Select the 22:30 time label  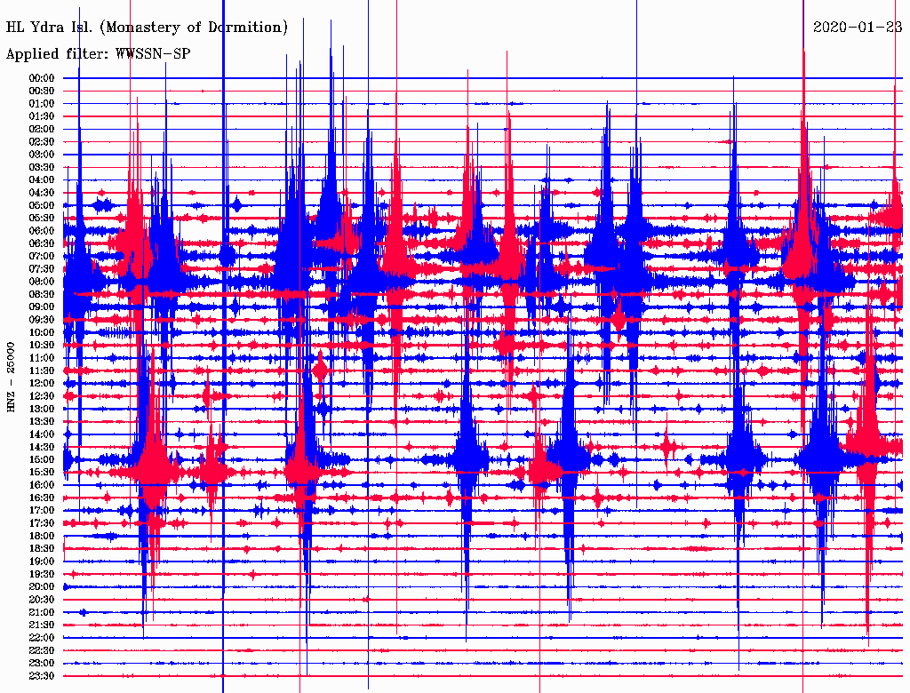(42, 650)
